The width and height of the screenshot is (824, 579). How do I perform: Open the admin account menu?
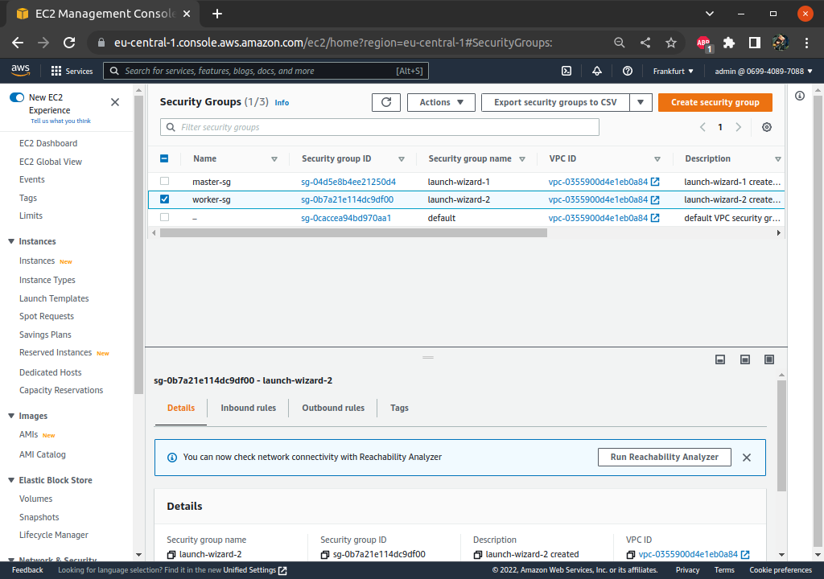[x=763, y=71]
